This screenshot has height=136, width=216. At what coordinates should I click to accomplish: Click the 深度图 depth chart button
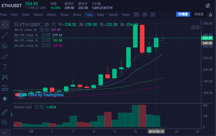(x=199, y=14)
